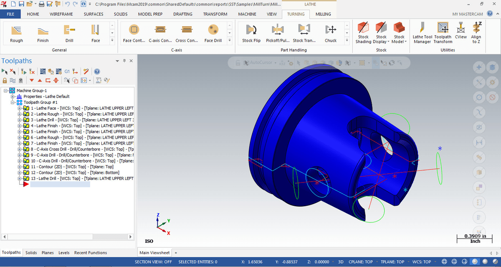501x267 pixels.
Task: Move insert arrow up one item
Action: (40, 80)
